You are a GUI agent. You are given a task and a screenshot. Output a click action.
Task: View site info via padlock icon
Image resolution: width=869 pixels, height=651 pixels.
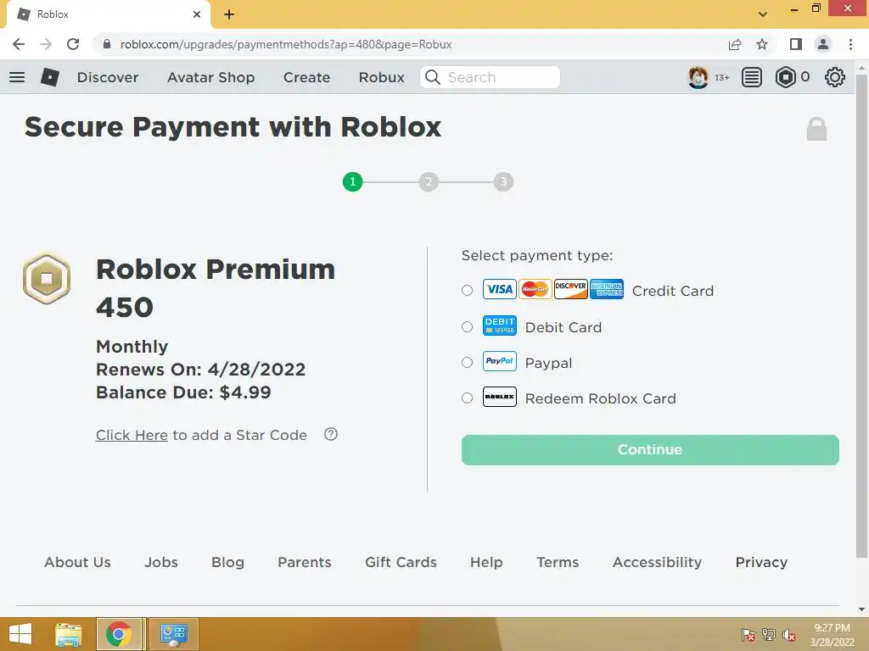point(107,44)
